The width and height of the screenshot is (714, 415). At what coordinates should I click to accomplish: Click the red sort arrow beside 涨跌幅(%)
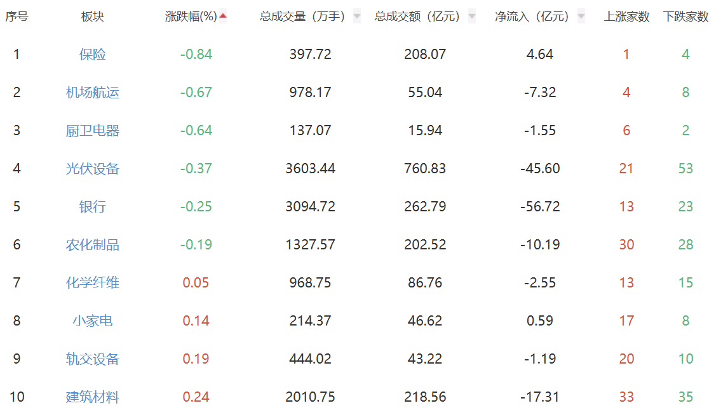pyautogui.click(x=223, y=16)
